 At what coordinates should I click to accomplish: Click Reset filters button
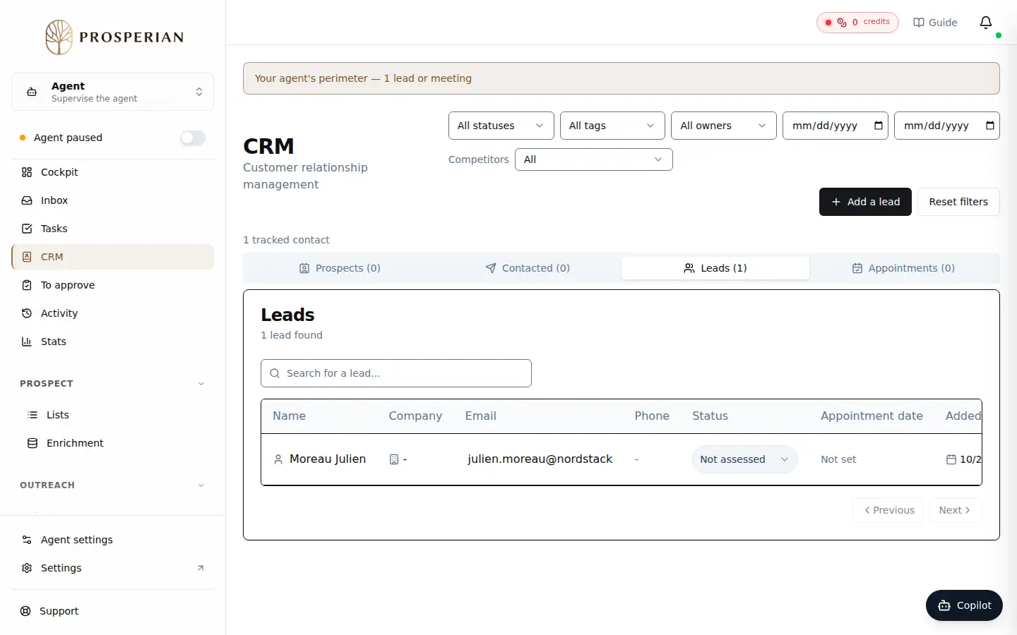pos(958,202)
